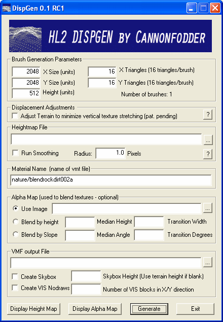
Task: Click the 'Number of brushes: 1' text
Action: pos(146,94)
